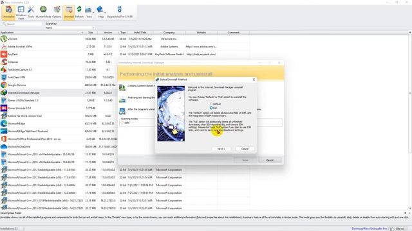The width and height of the screenshot is (412, 231).
Task: Click Cancel in Select Uninstall Method dialog
Action: pos(245,149)
